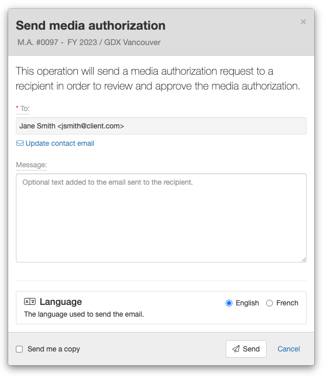Close the Send media authorization dialog
This screenshot has height=376, width=325.
point(303,22)
